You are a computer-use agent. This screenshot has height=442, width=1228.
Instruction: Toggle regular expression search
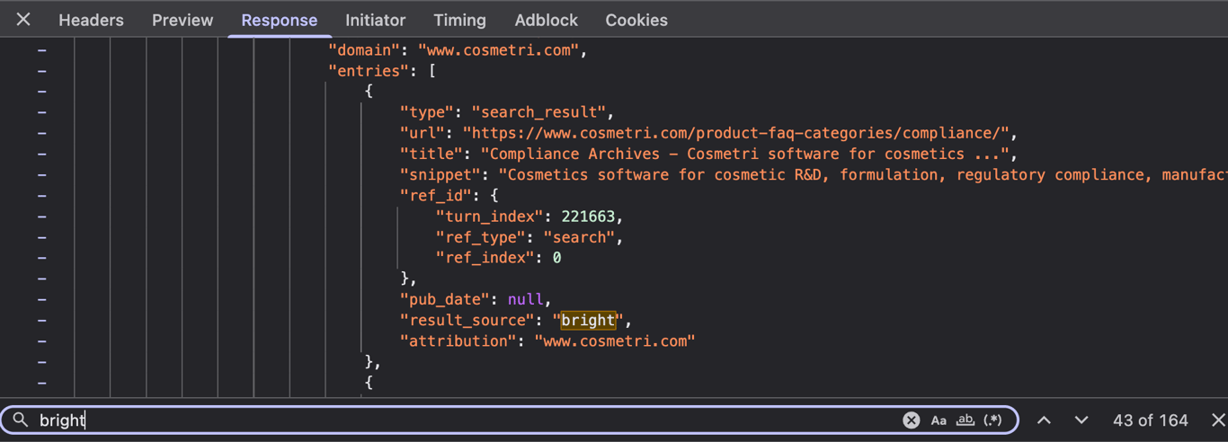click(x=992, y=420)
